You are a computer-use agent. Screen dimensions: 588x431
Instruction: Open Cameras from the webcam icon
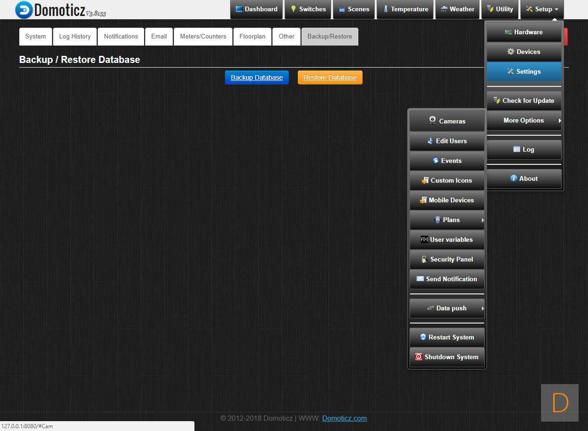433,121
